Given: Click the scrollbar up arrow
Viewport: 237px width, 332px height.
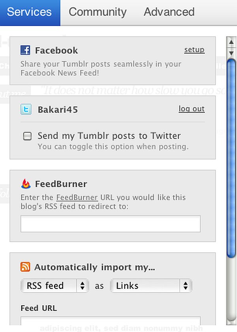Looking at the screenshot, I should [231, 43].
